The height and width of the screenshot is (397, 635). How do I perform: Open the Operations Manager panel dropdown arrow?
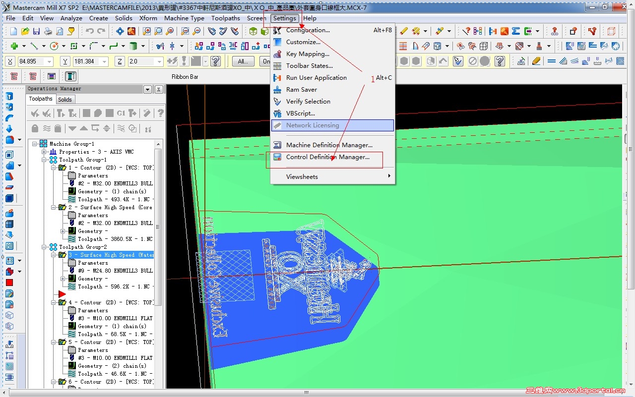147,90
